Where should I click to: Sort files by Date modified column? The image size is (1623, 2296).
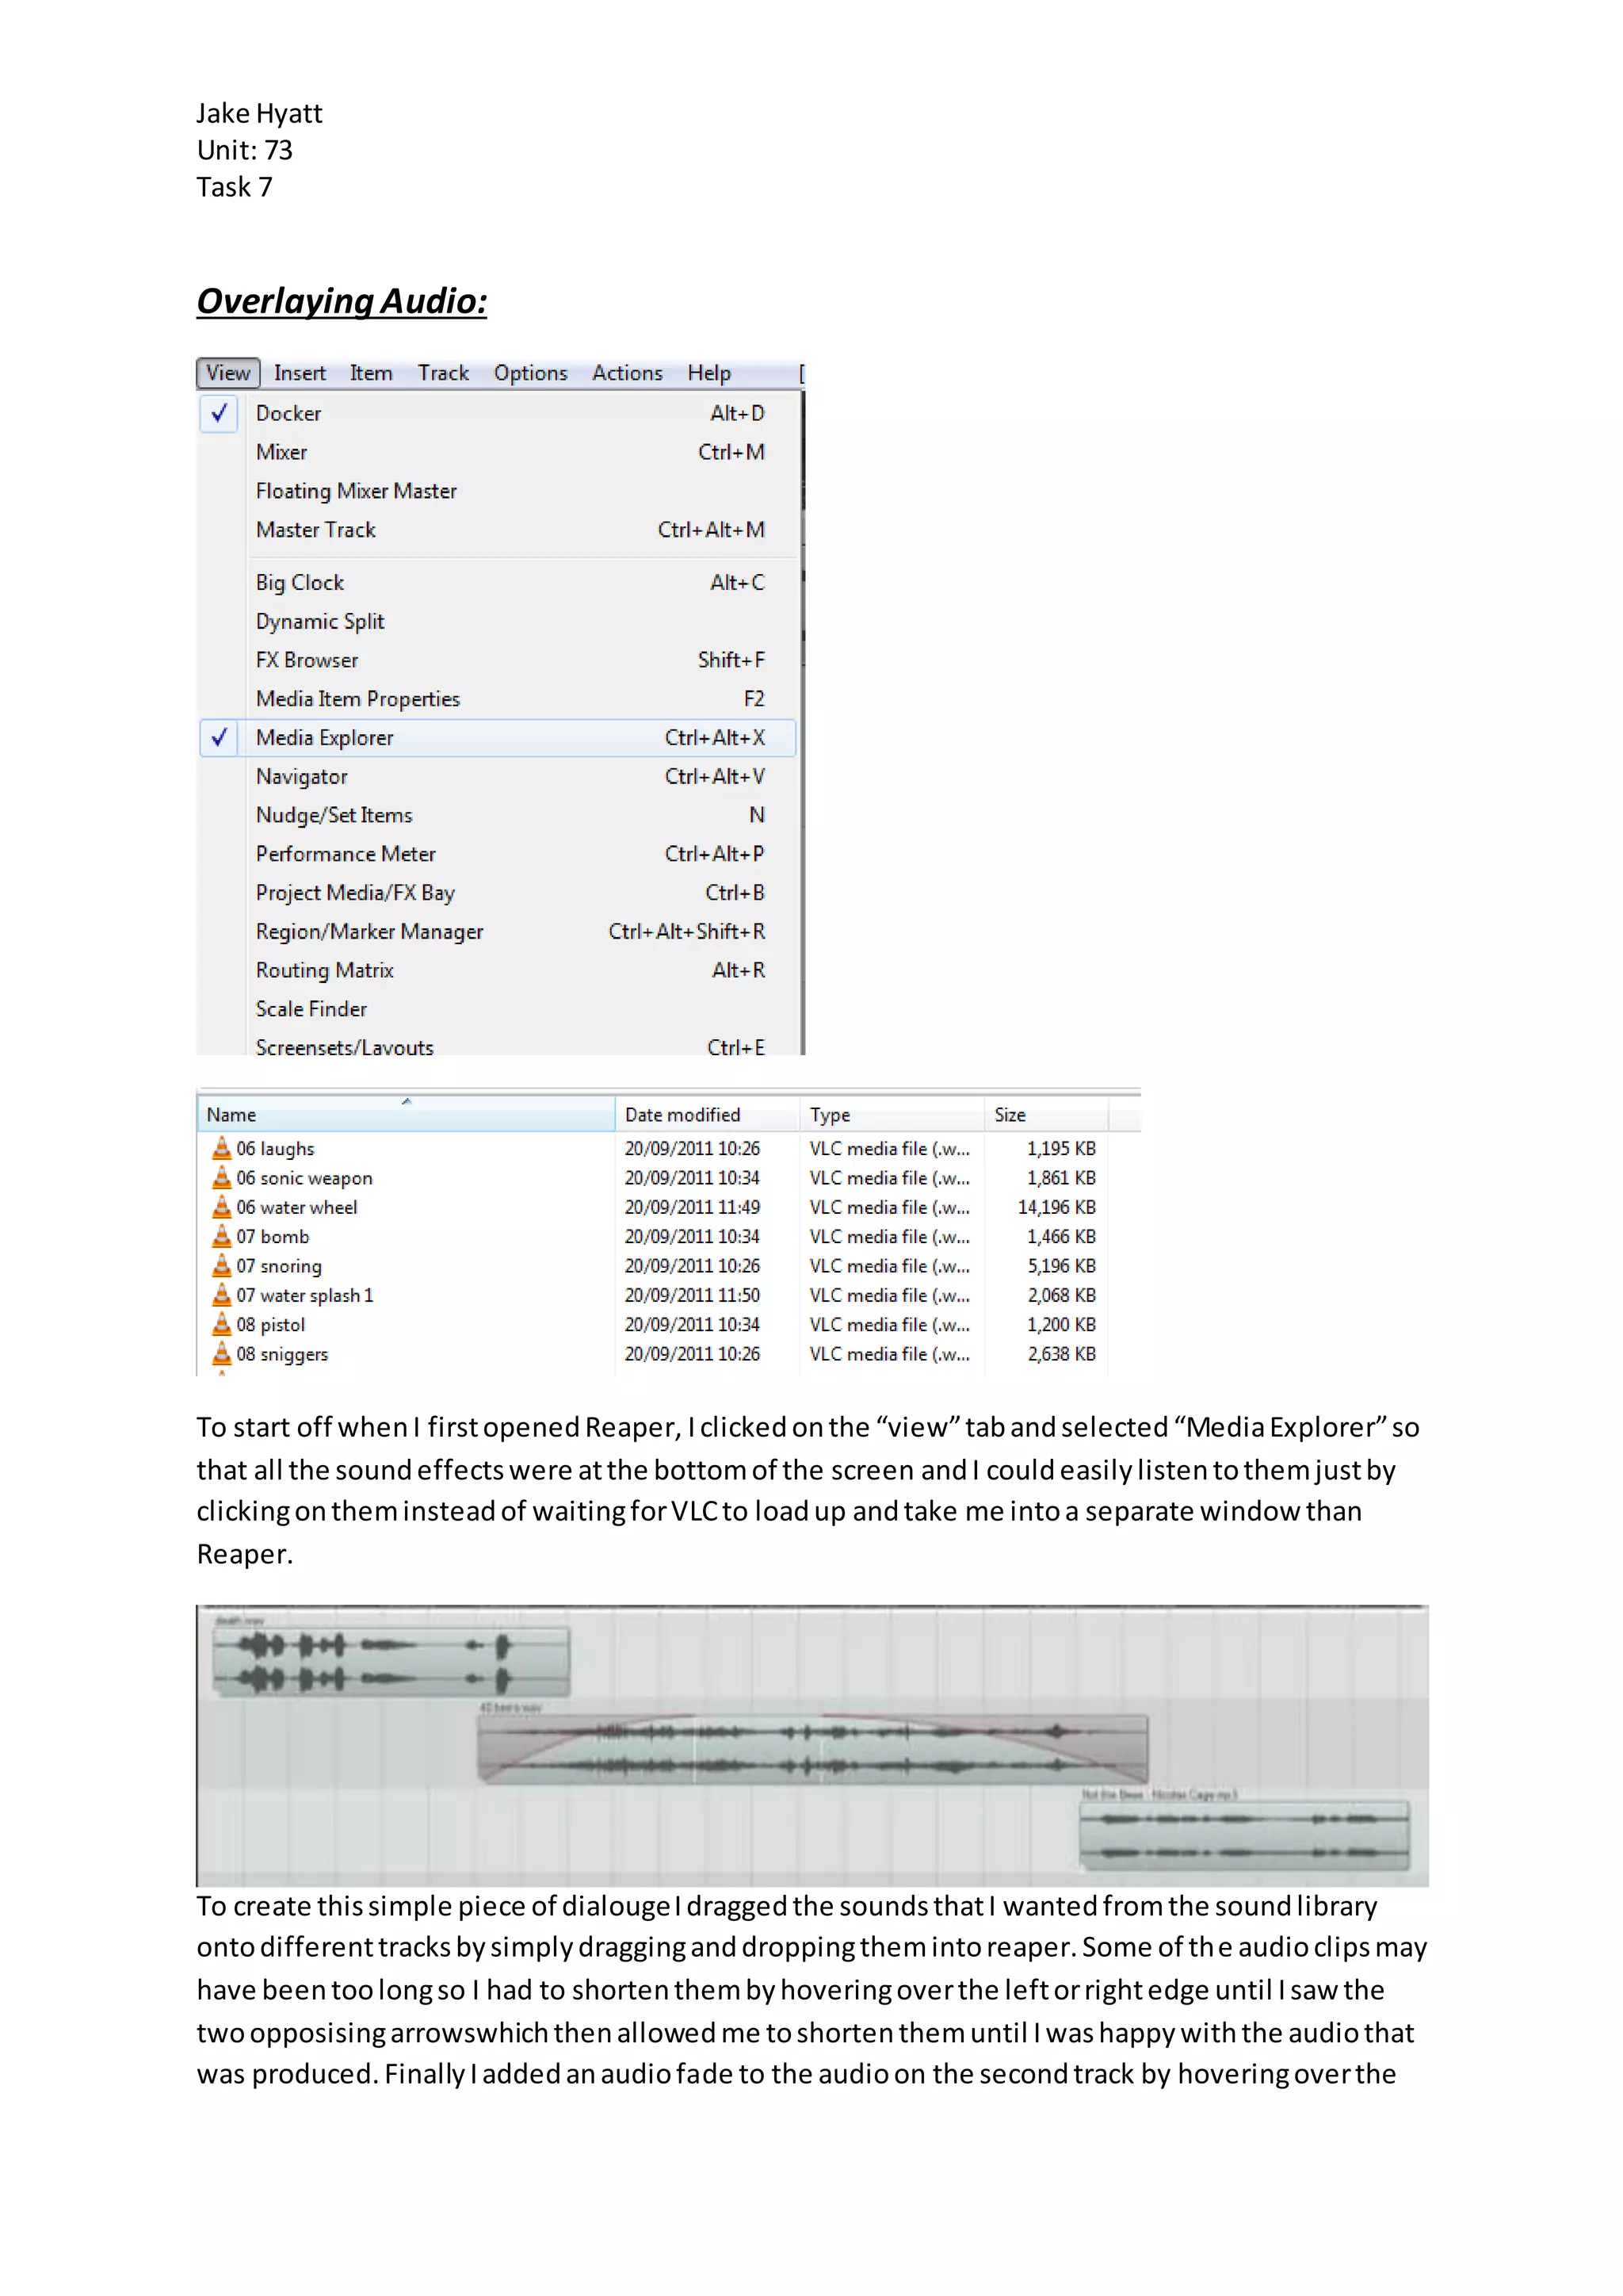coord(682,1114)
